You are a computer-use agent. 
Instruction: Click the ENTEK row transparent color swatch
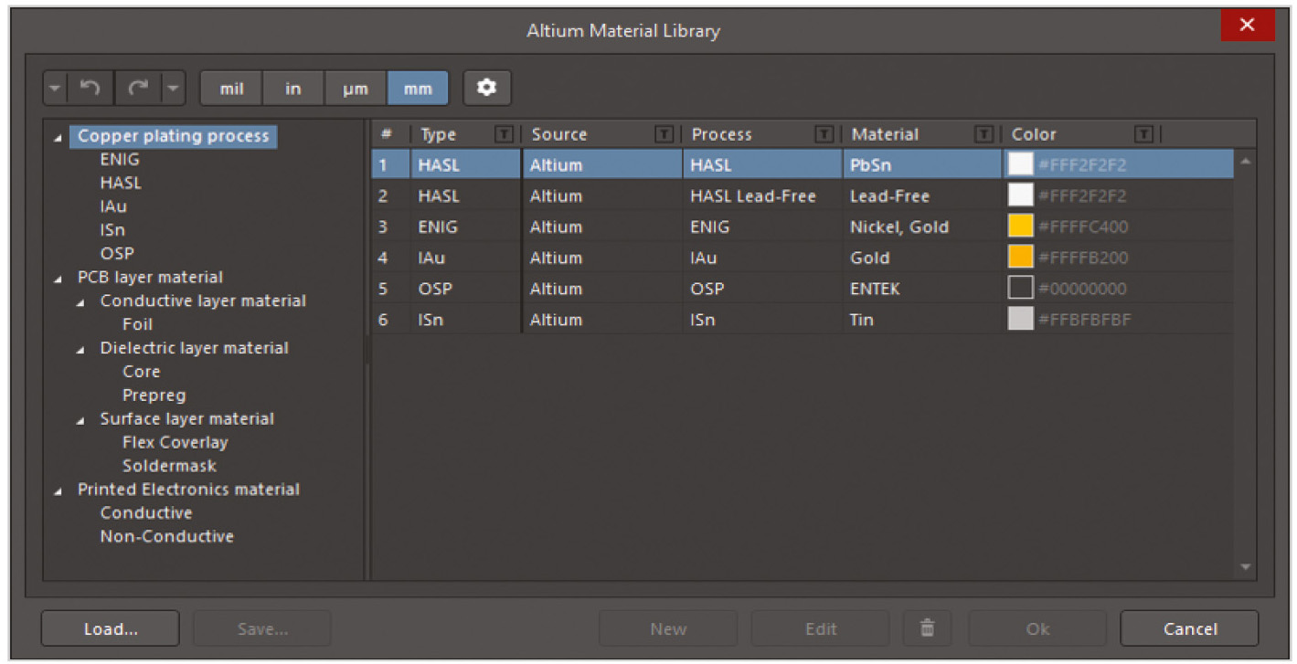point(1020,289)
